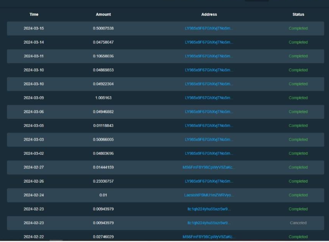Image resolution: width=329 pixels, height=242 pixels.
Task: Open the ltc1qh224yhu55xzr5w9 address in the Canceled row
Action: click(209, 223)
